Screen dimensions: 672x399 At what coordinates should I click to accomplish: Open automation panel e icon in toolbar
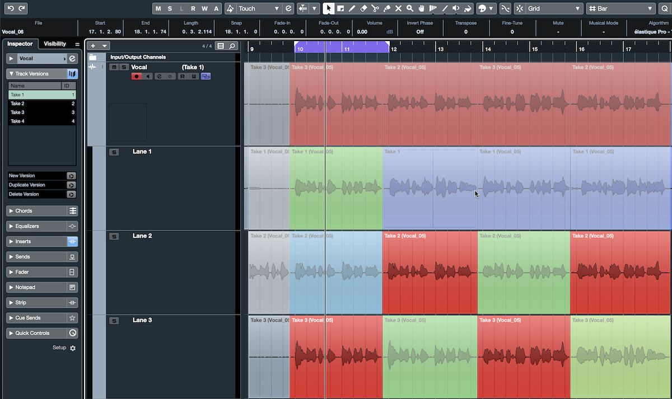288,8
